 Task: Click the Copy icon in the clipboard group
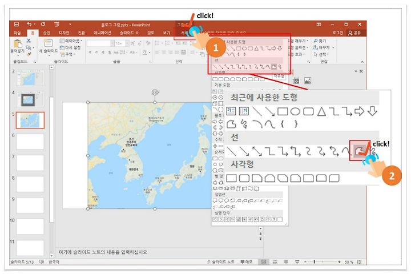coord(29,47)
